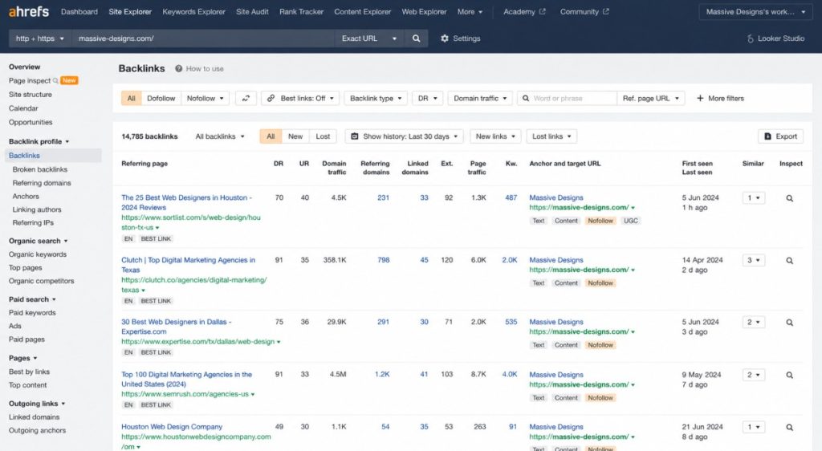Go to Rank Tracker in top navigation
822x451 pixels.
(x=302, y=11)
